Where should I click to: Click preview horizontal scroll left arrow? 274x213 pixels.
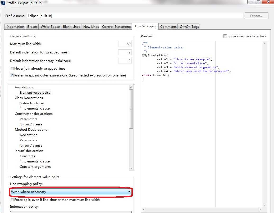[x=144, y=210]
